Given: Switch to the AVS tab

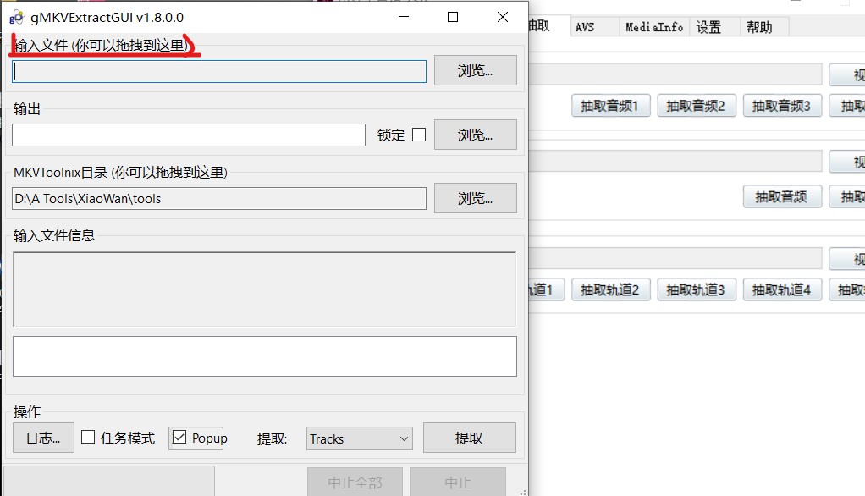Looking at the screenshot, I should coord(586,26).
